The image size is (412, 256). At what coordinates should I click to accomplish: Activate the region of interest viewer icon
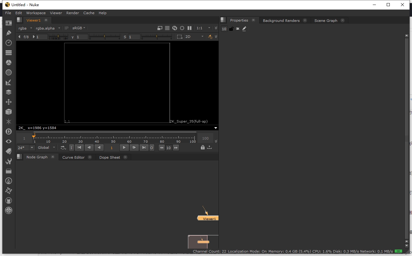coord(180,36)
